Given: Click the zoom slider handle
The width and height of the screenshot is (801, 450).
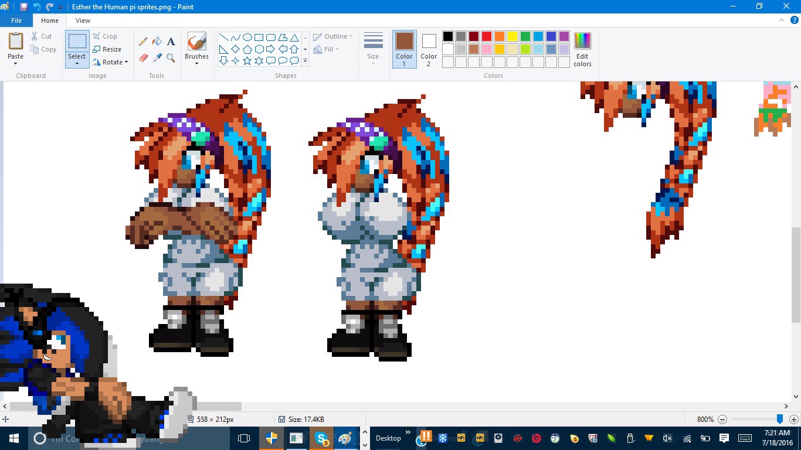Looking at the screenshot, I should pos(779,419).
